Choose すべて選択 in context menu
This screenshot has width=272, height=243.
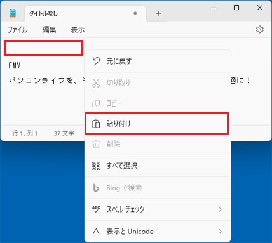158,166
